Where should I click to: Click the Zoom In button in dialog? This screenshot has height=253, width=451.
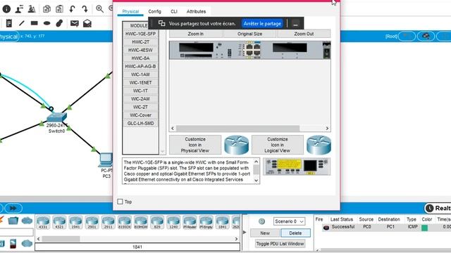(196, 34)
